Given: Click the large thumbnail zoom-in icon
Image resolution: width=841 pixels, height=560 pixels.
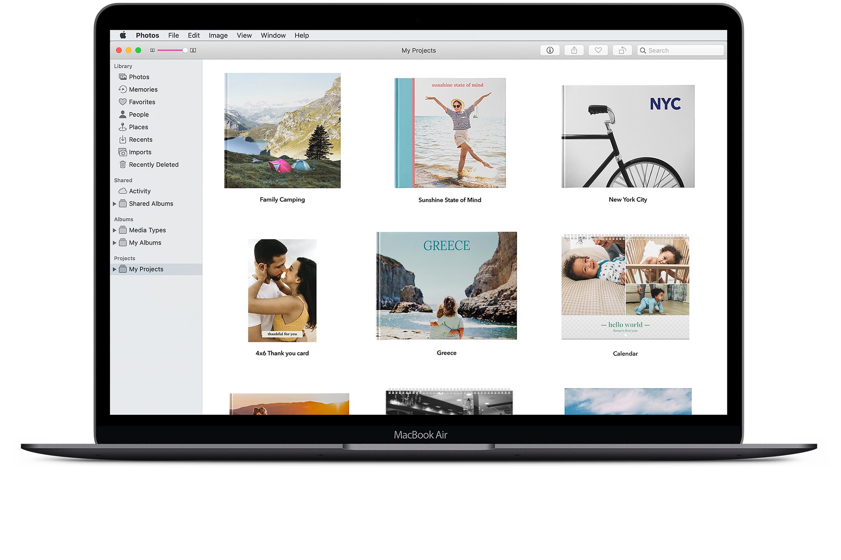Looking at the screenshot, I should [193, 50].
